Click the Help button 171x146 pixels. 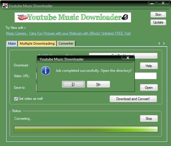pos(149,66)
